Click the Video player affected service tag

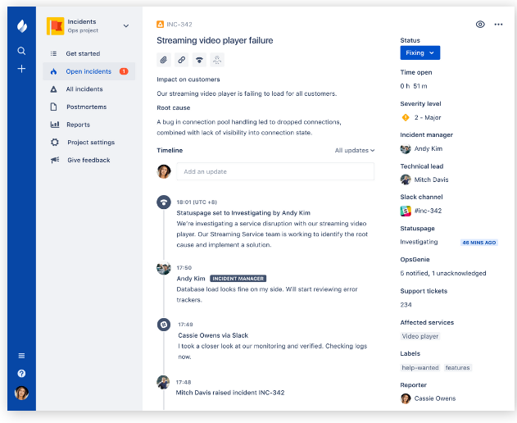point(420,336)
